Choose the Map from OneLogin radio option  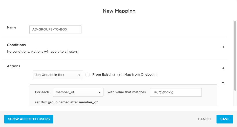(x=120, y=75)
